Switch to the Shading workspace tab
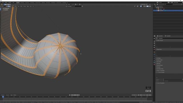Viewport: 183px width, 103px height. pyautogui.click(x=43, y=3)
